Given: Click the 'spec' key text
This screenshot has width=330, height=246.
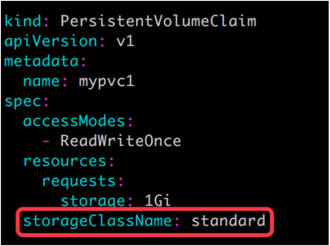Looking at the screenshot, I should 22,101.
